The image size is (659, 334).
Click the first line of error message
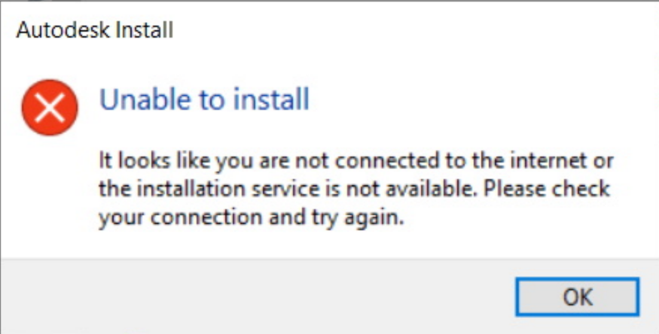click(356, 160)
